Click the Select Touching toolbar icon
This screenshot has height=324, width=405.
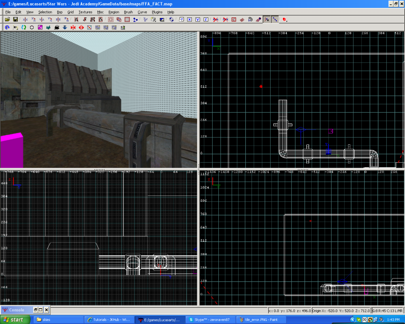tap(85, 19)
